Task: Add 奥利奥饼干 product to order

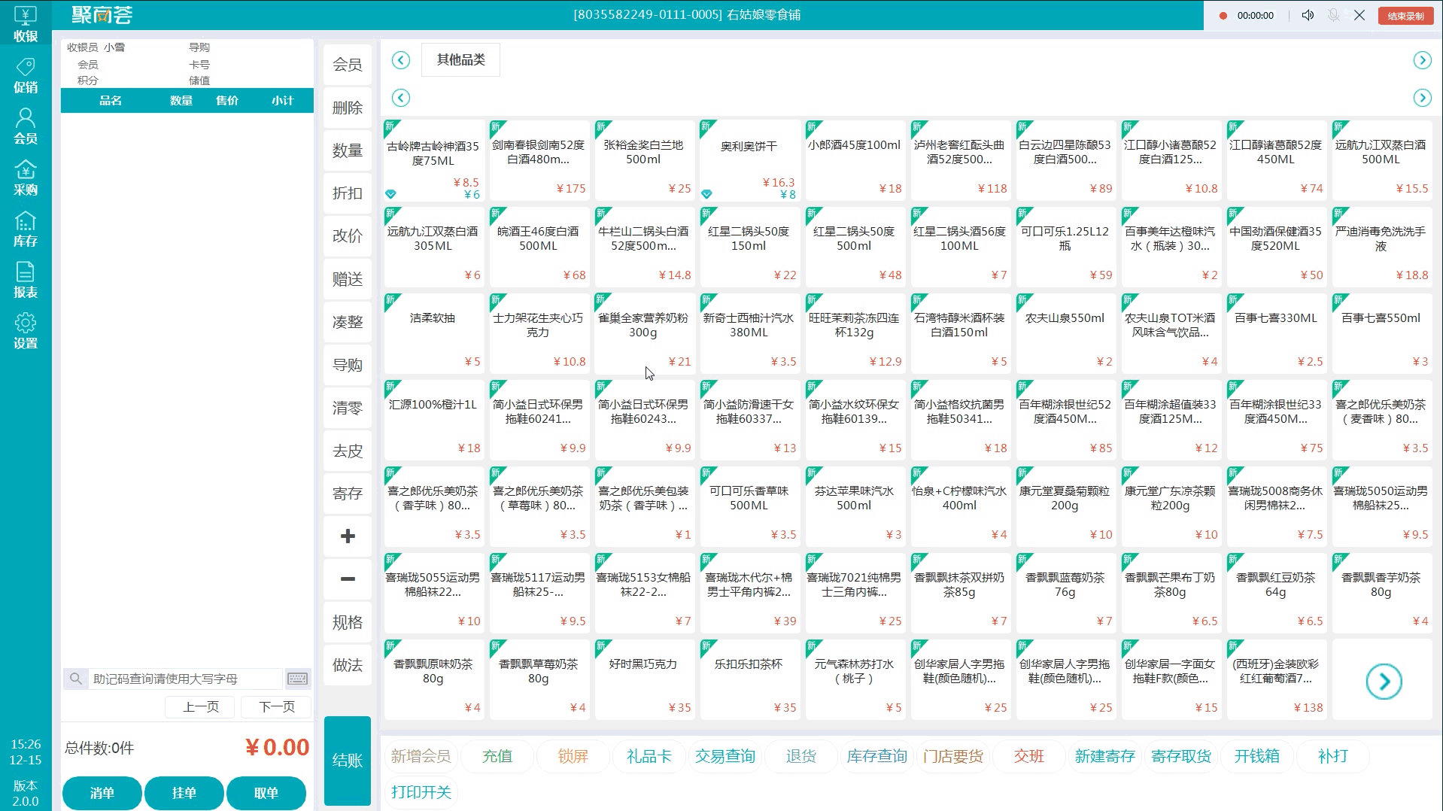Action: 749,159
